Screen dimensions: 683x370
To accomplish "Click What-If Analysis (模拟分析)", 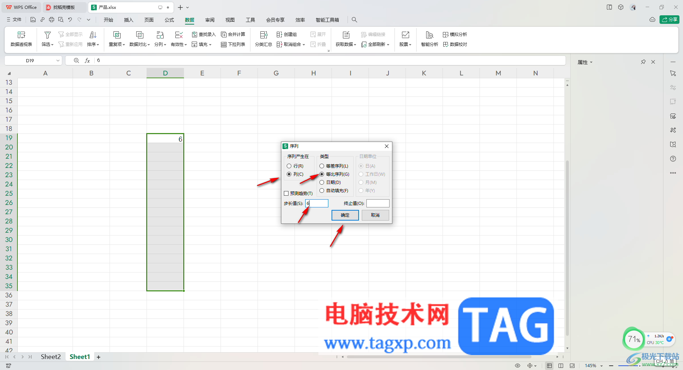I will (455, 35).
